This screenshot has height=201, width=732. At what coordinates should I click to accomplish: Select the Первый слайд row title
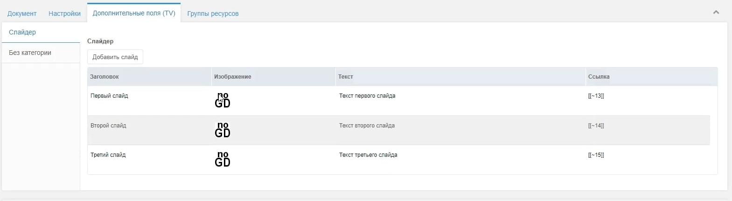109,96
